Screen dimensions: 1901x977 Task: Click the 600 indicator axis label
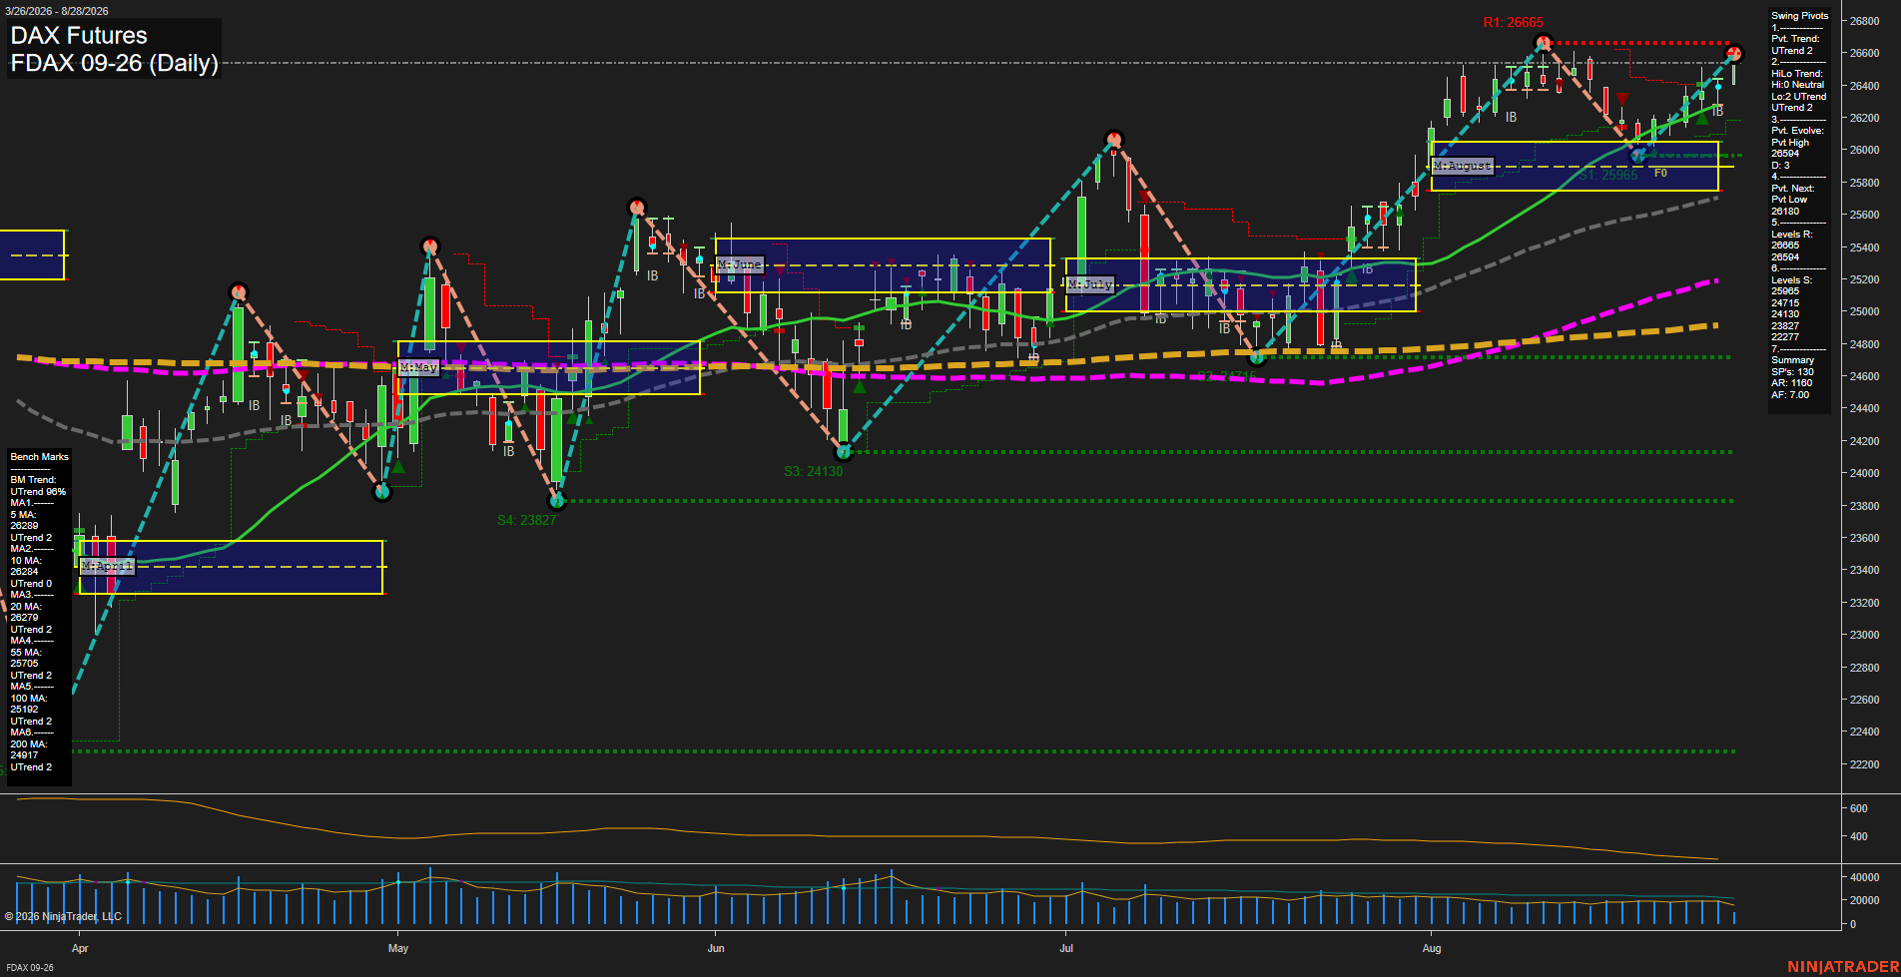[x=1858, y=808]
